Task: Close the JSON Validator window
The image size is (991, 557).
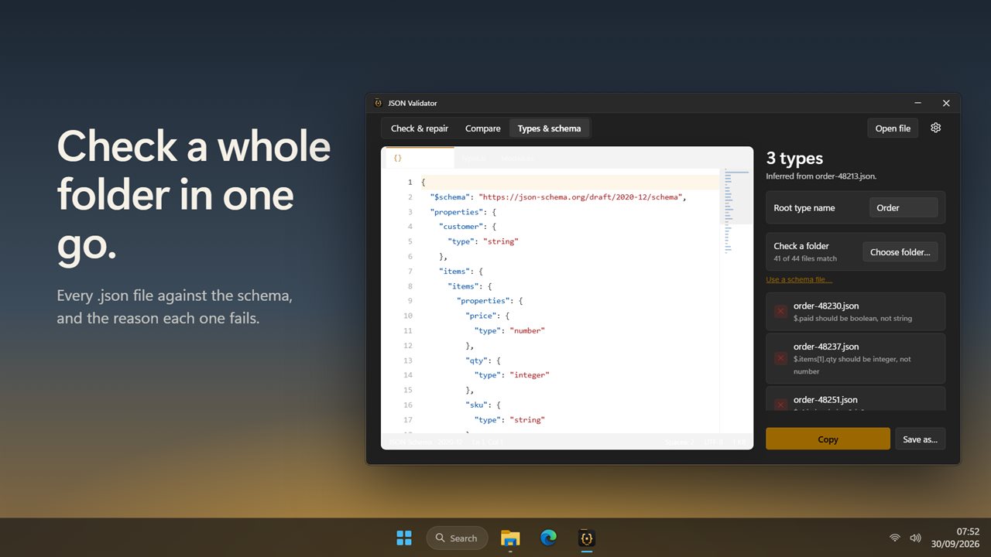Action: [946, 103]
